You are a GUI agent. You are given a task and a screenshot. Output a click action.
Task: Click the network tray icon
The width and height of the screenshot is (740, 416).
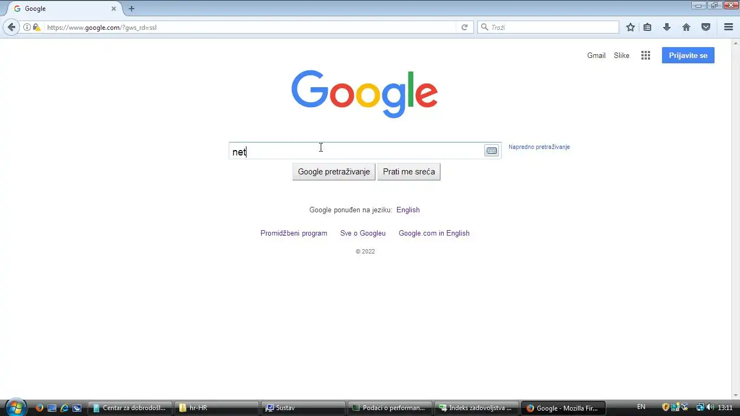tap(700, 407)
